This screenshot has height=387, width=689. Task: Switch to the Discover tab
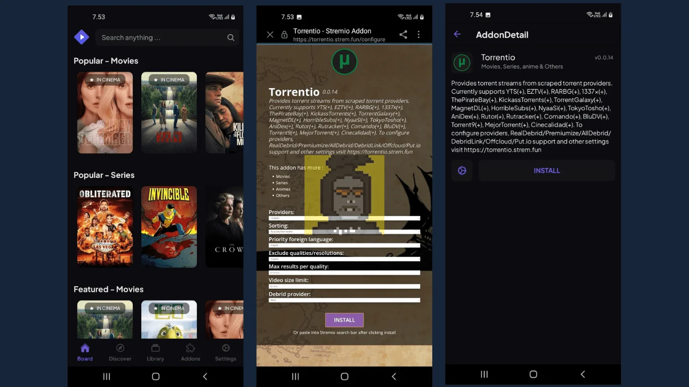(120, 353)
